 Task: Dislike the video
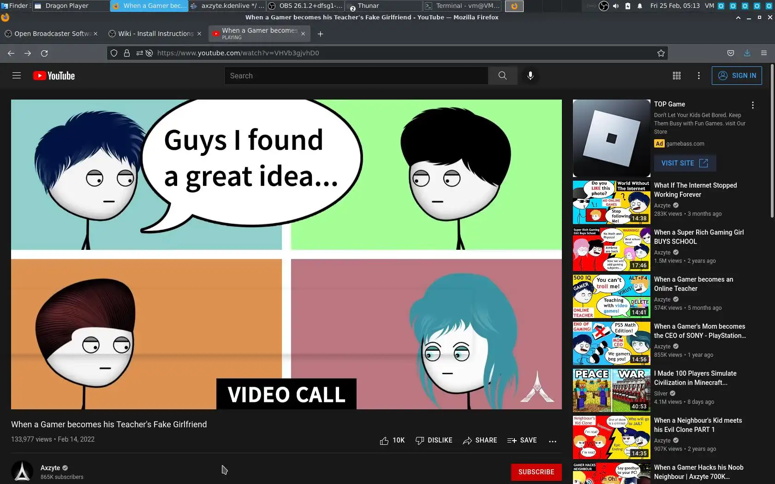[x=434, y=441]
